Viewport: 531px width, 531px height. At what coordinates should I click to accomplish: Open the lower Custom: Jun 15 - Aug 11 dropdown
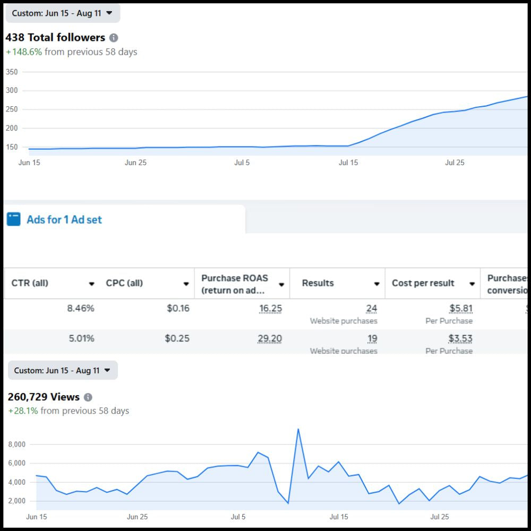(63, 371)
